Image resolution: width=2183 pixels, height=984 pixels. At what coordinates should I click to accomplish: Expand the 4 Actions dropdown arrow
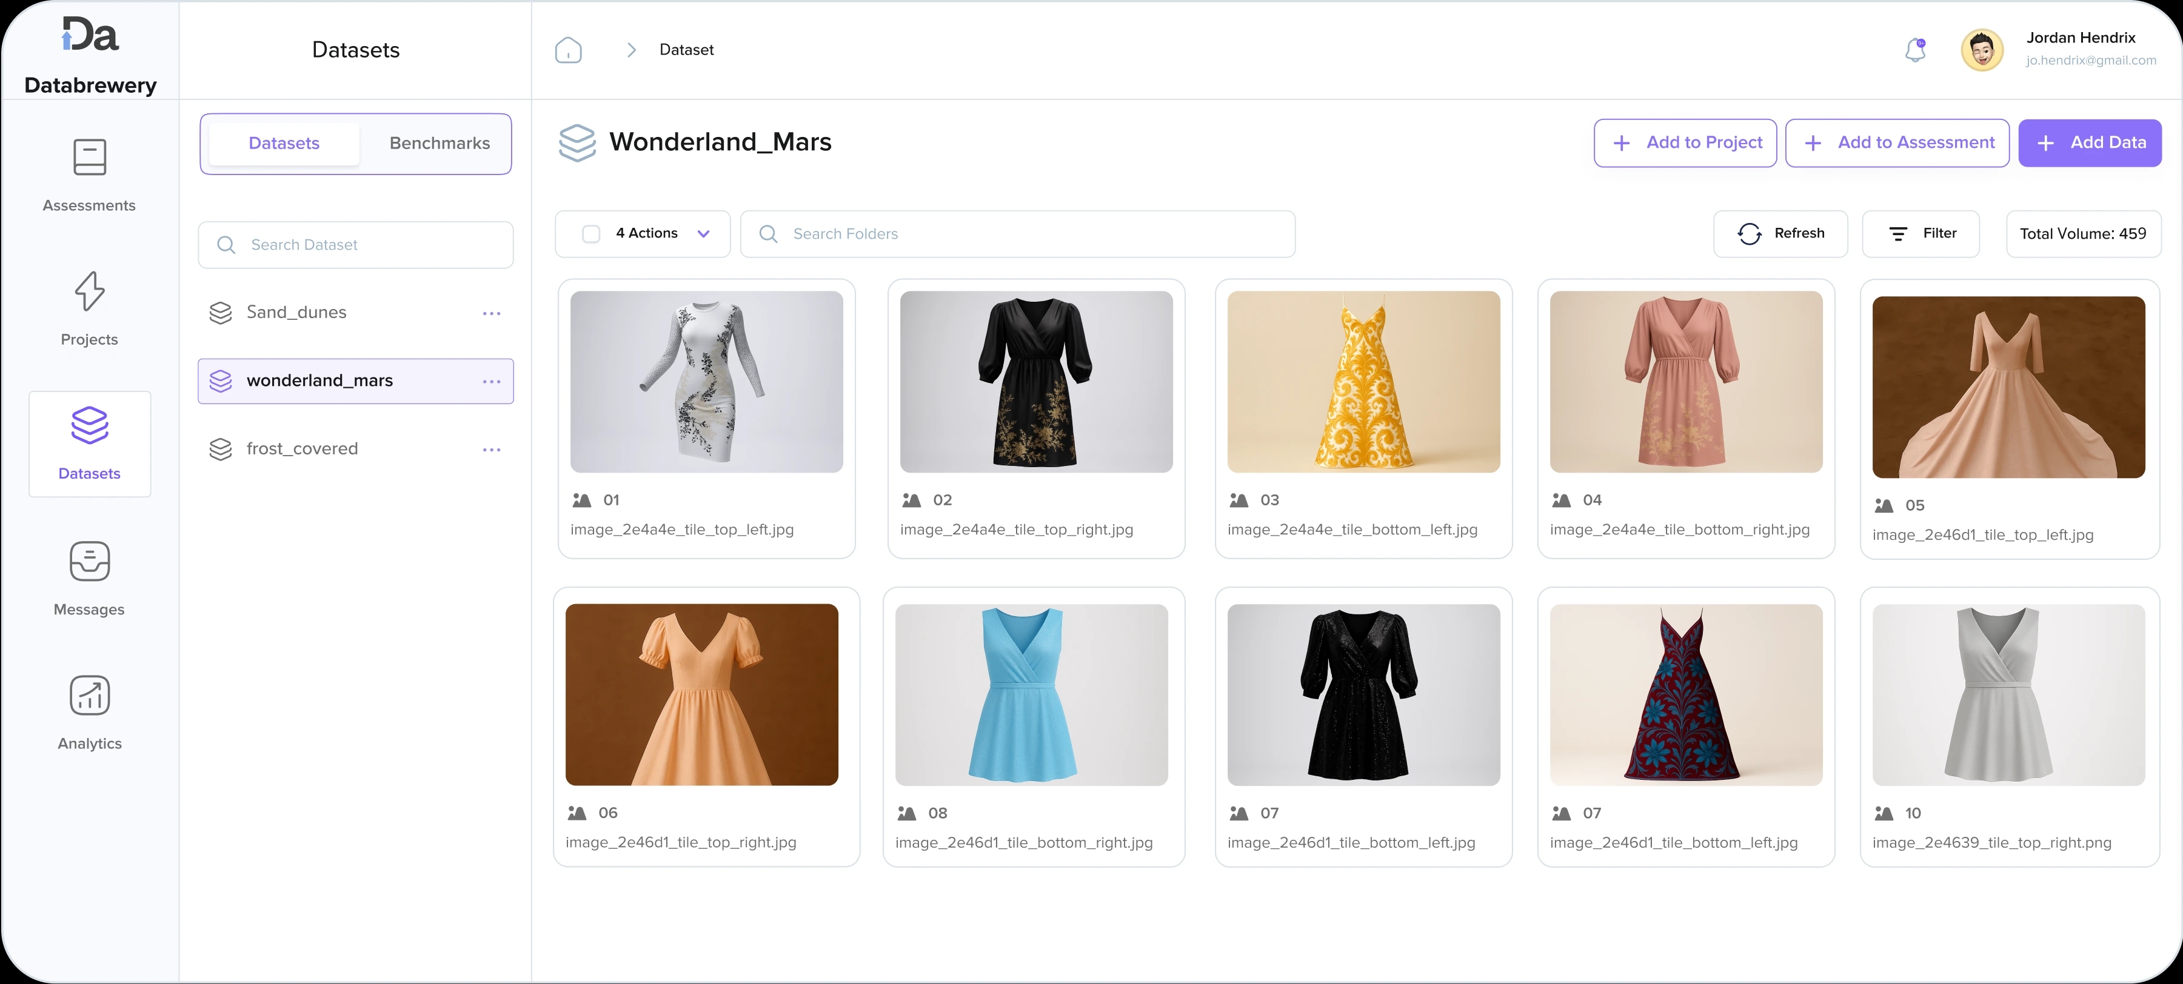[703, 234]
